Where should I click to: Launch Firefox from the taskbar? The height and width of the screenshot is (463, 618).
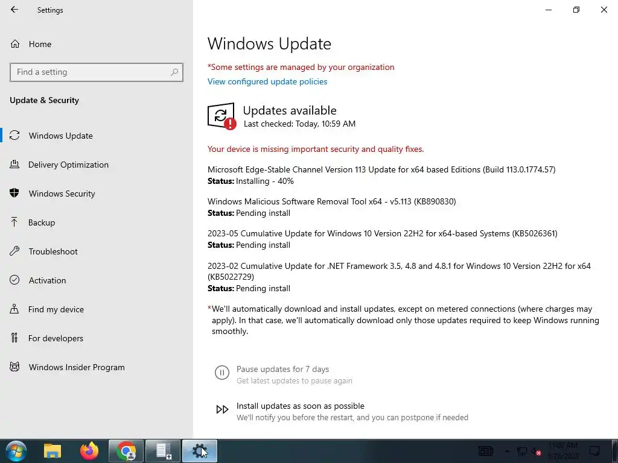(x=89, y=451)
